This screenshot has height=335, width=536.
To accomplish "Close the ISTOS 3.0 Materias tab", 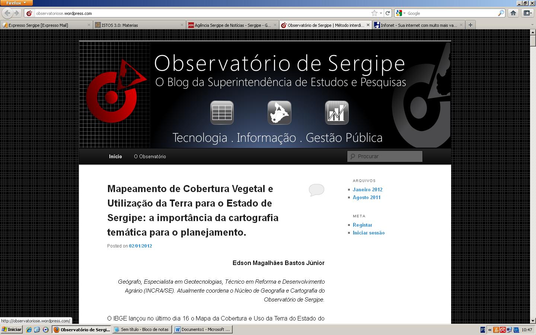I will [182, 25].
